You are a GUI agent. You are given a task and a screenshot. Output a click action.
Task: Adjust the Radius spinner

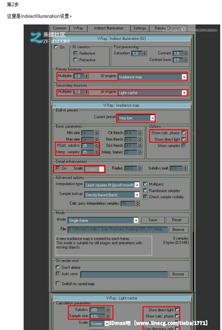(140, 169)
